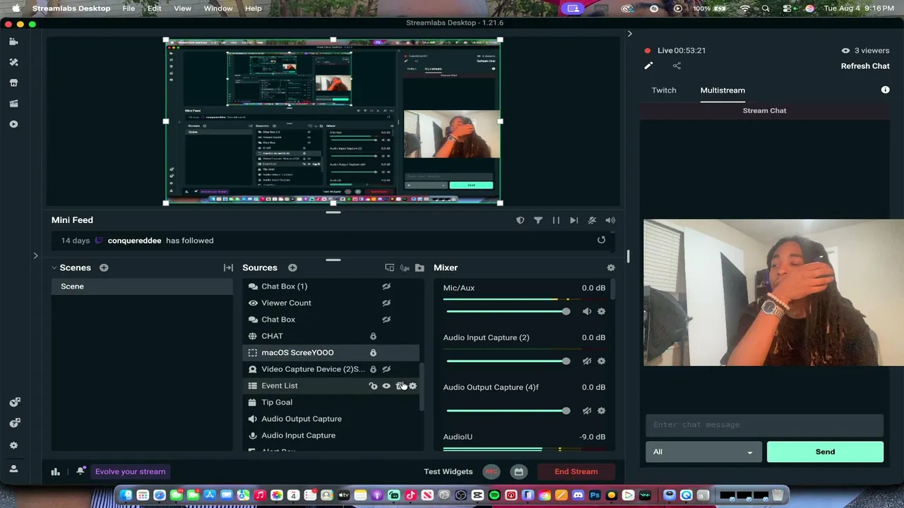The width and height of the screenshot is (904, 508).
Task: Open the Window menu
Action: click(x=218, y=8)
